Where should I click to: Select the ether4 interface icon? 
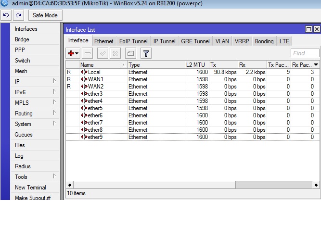point(84,101)
